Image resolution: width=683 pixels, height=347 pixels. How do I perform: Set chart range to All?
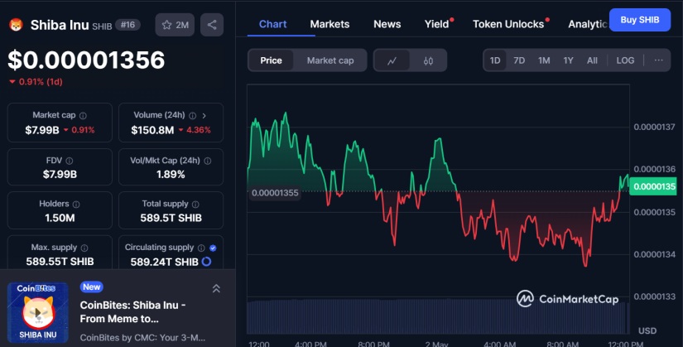[592, 60]
